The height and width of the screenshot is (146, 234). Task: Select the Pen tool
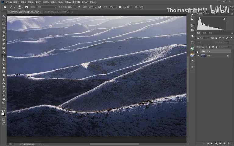point(4,91)
